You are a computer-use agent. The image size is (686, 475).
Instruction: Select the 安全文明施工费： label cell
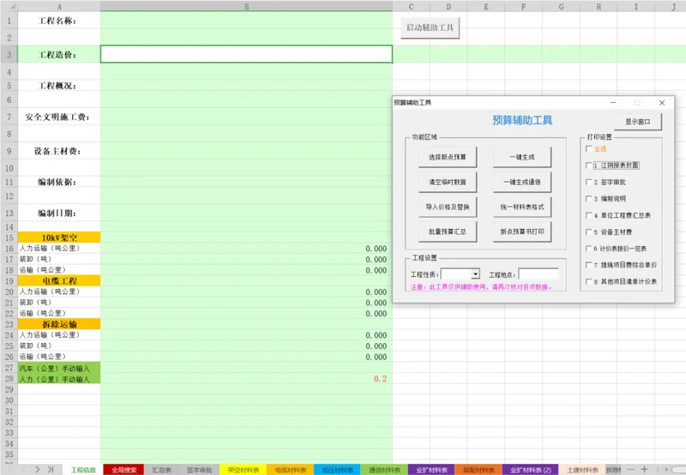pyautogui.click(x=59, y=117)
